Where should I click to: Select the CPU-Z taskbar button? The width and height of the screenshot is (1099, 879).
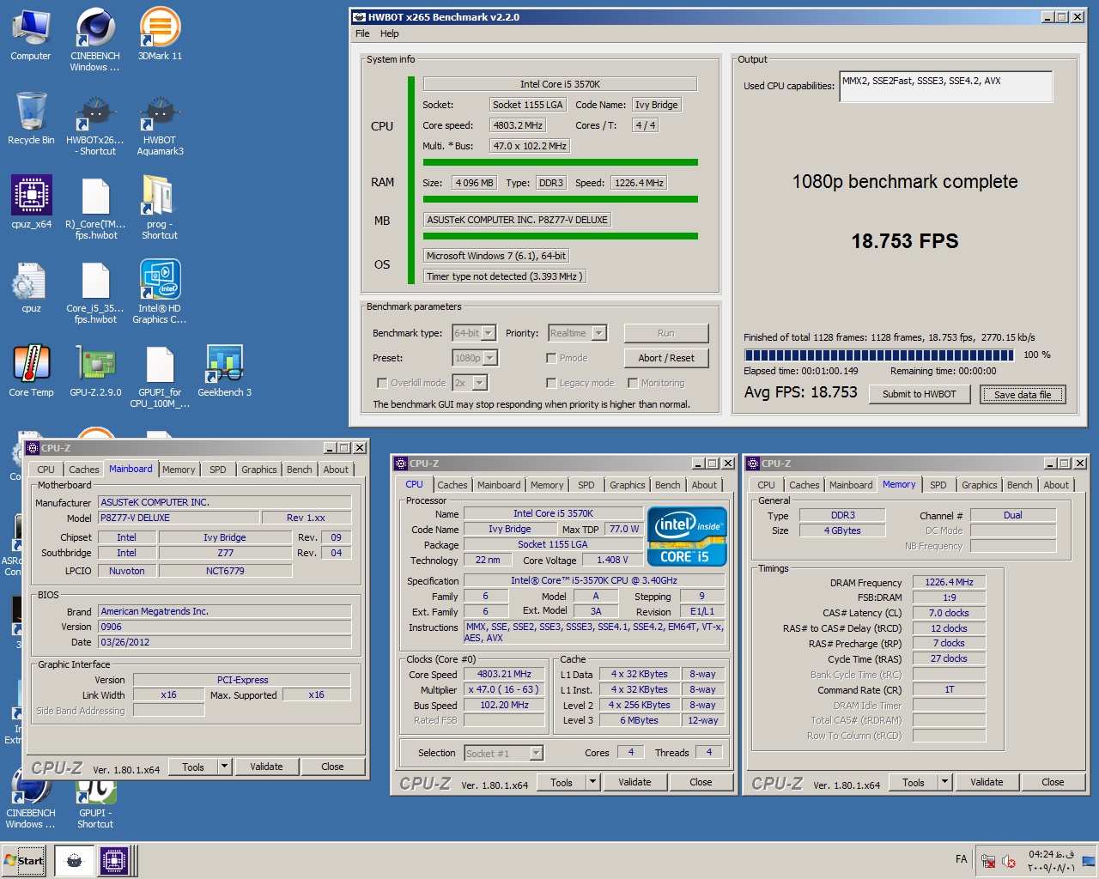pos(113,860)
